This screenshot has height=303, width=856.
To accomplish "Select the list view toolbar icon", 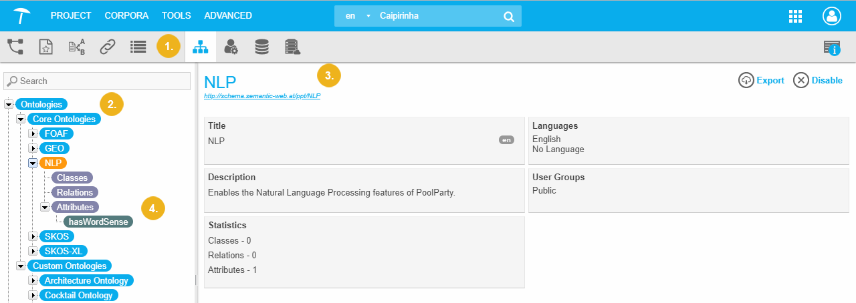I will [x=138, y=47].
